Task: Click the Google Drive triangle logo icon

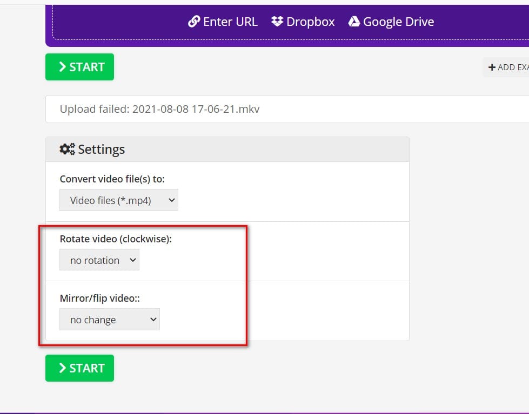Action: [x=354, y=22]
